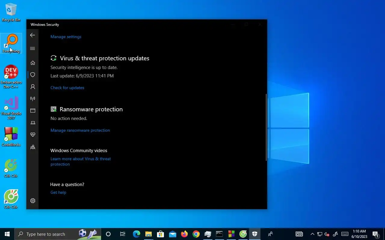The image size is (385, 240).
Task: Open Cortana circle on the taskbar
Action: pos(108,234)
